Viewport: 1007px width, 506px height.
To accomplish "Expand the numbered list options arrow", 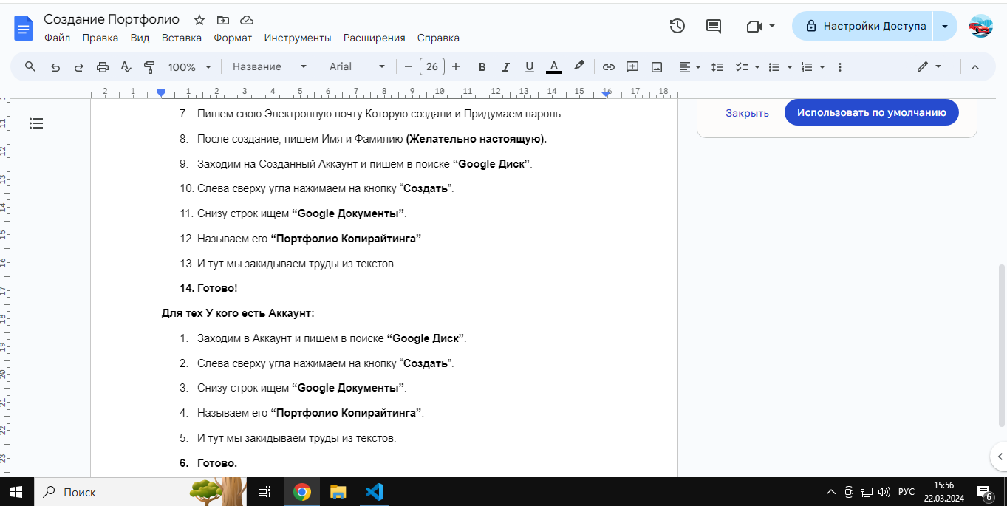I will tap(822, 67).
